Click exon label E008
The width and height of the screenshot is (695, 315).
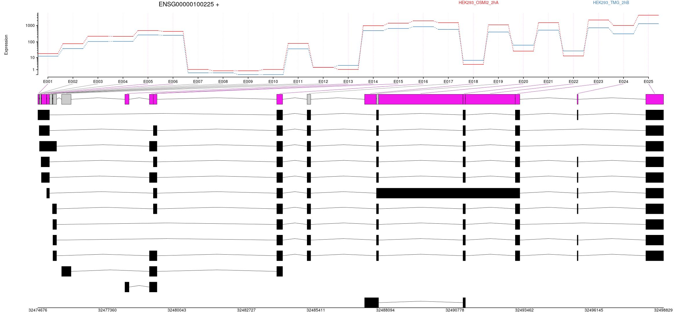tap(223, 81)
